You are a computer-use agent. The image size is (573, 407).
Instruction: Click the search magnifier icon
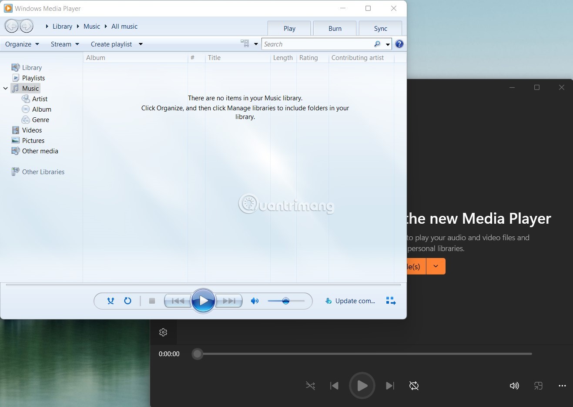[377, 44]
